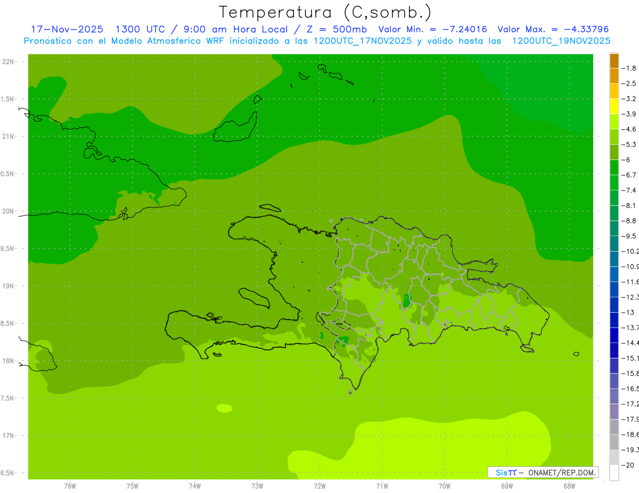Click the '21N' latitude label

[9, 137]
